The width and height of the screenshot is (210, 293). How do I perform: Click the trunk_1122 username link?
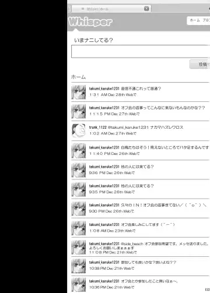point(98,128)
